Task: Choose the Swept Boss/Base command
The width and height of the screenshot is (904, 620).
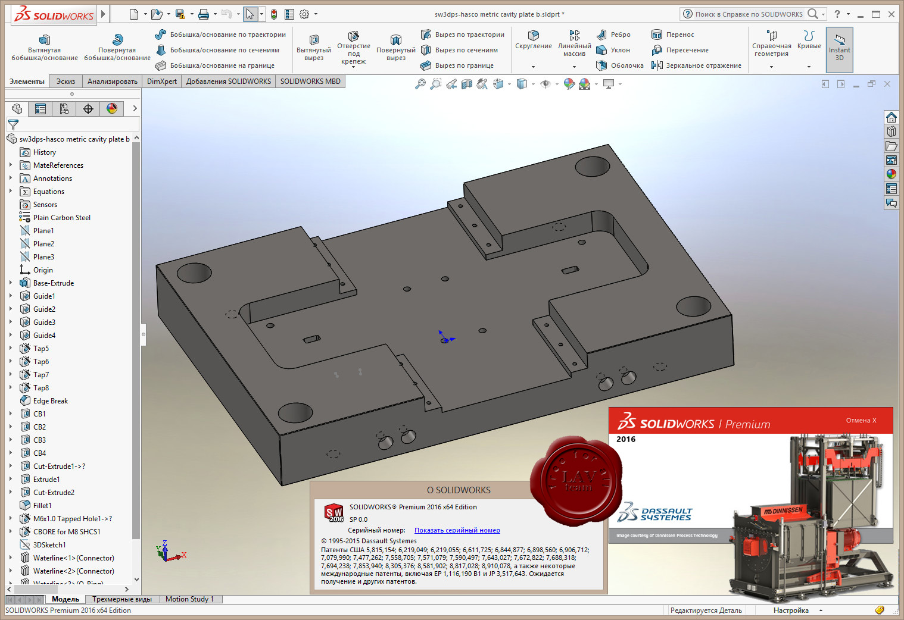Action: pos(220,35)
